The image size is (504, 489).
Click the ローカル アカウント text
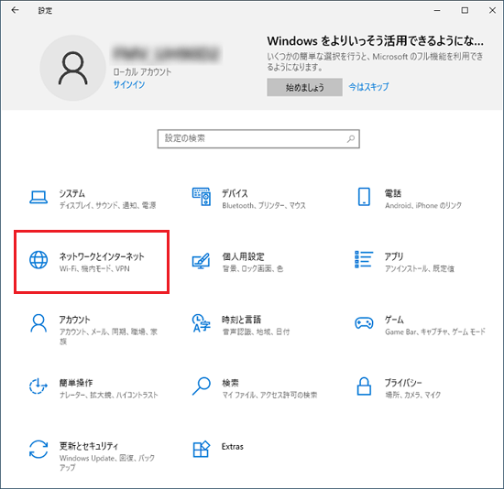[x=142, y=71]
